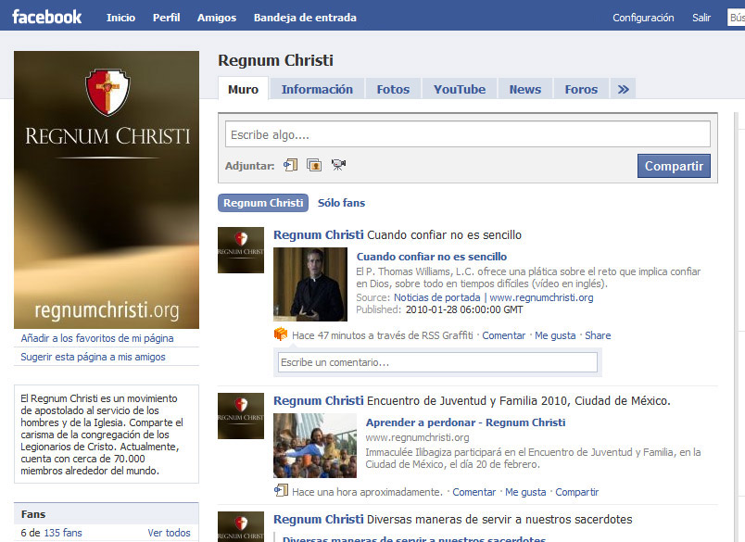Go to Inicio in the top bar

click(x=120, y=18)
